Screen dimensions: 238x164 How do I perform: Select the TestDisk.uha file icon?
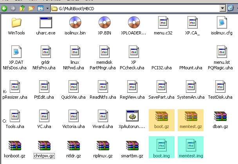(x=220, y=87)
